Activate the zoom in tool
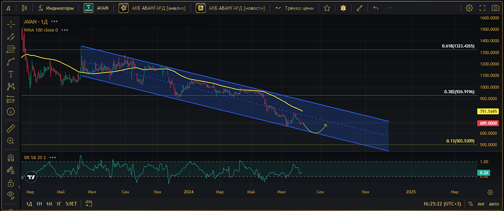 (x=11, y=140)
